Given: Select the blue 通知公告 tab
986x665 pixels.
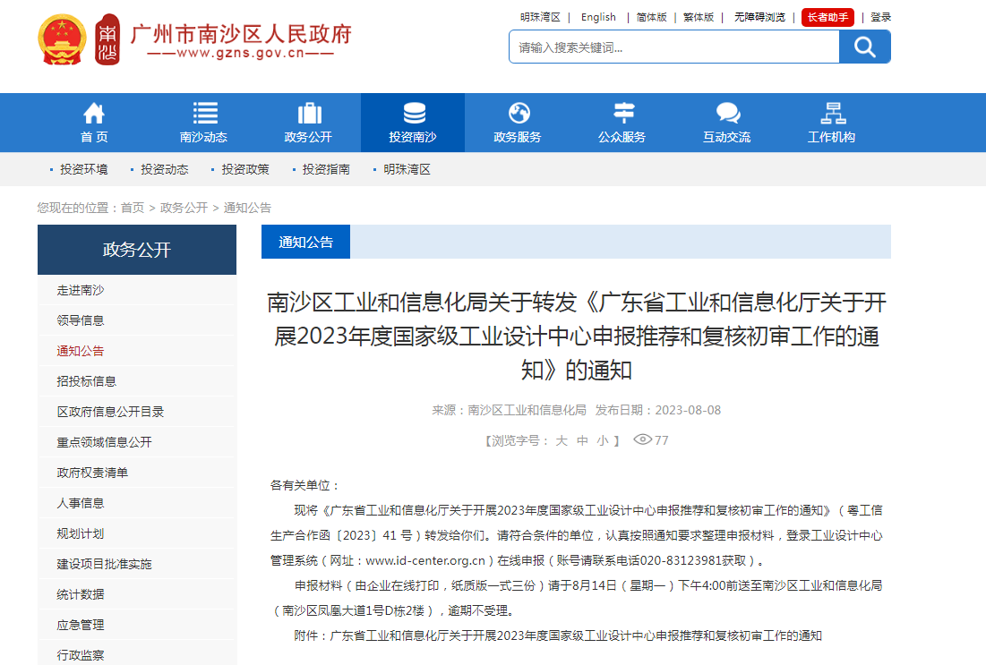Looking at the screenshot, I should click(305, 242).
